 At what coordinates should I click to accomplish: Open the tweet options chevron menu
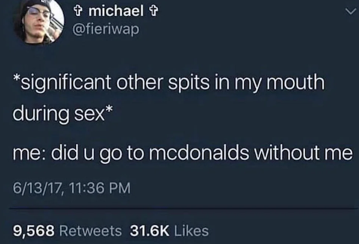pyautogui.click(x=351, y=11)
